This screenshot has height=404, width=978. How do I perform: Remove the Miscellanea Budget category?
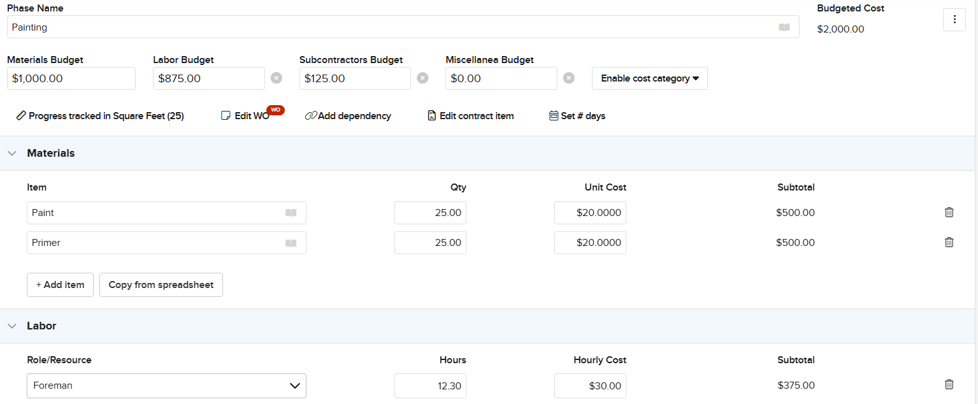(x=569, y=78)
